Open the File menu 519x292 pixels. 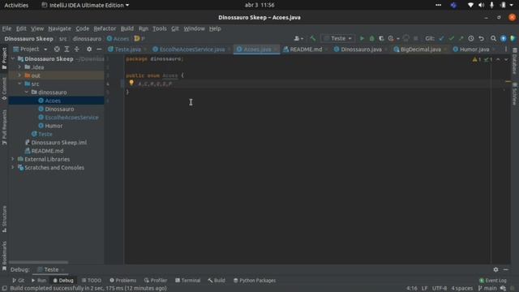click(6, 28)
